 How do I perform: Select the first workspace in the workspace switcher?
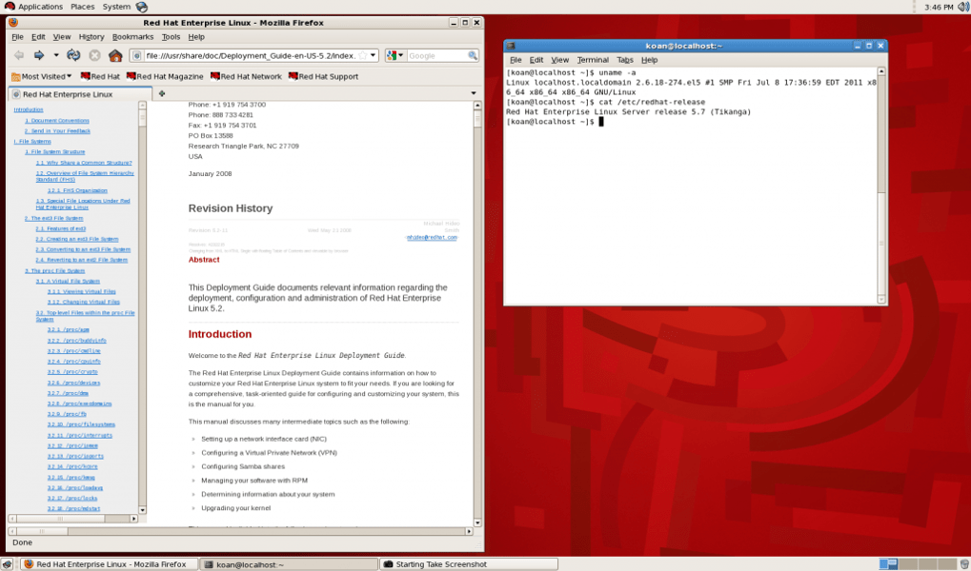pos(888,564)
